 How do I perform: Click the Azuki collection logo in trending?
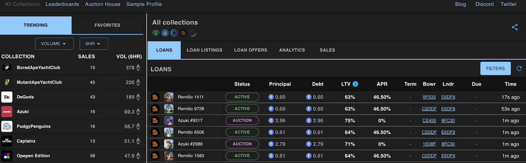coord(7,112)
